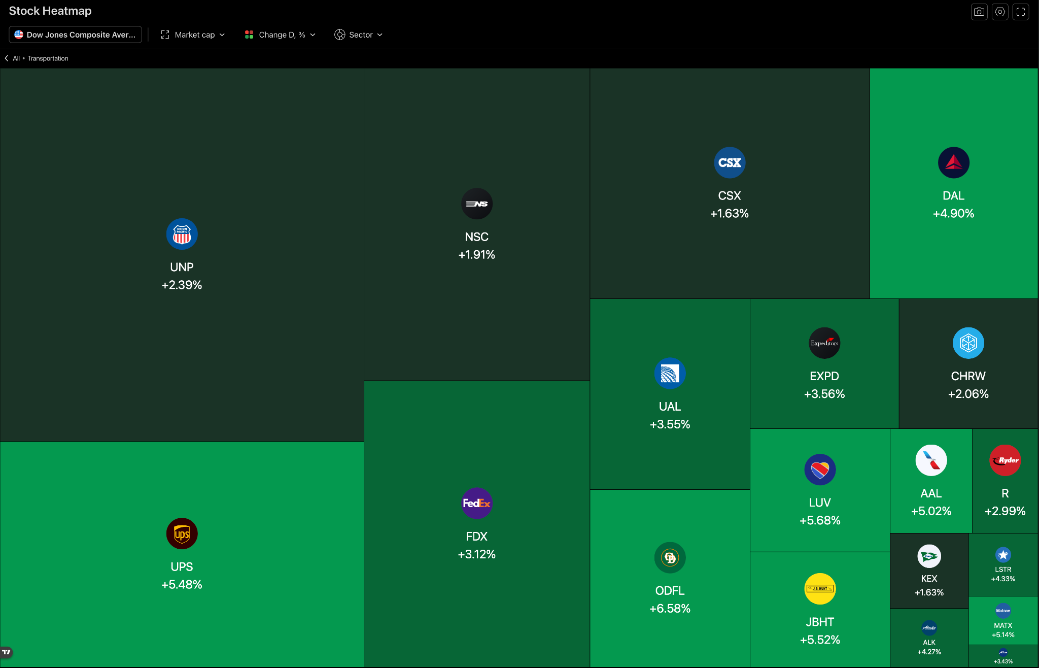The height and width of the screenshot is (668, 1039).
Task: Enter fullscreen mode icon
Action: point(1021,12)
